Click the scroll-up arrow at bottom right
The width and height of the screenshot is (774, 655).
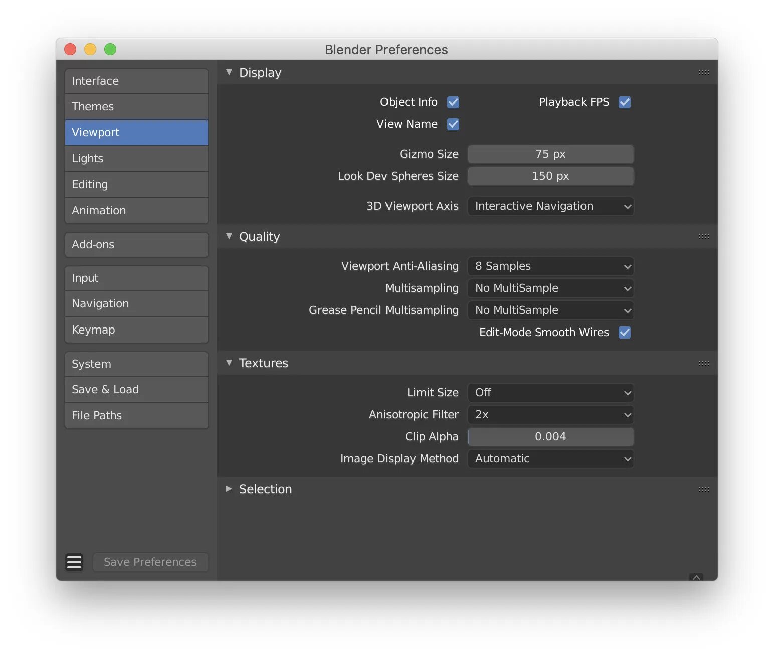tap(696, 577)
